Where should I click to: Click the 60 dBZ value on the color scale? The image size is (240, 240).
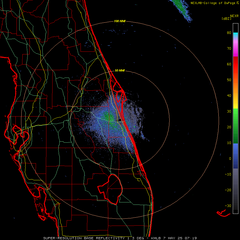[229, 64]
